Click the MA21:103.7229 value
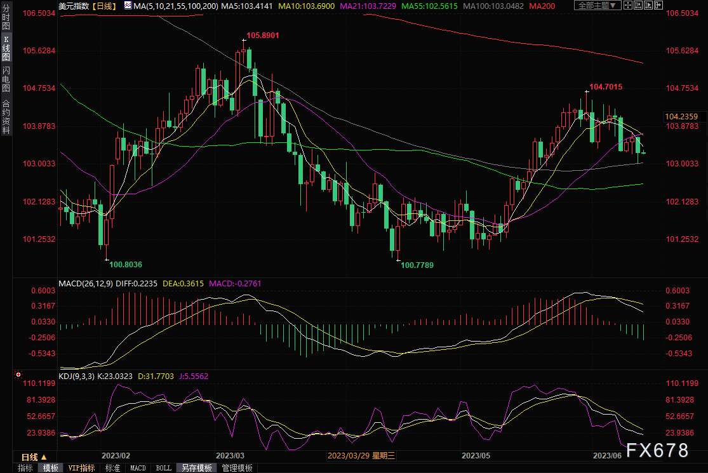This screenshot has height=473, width=708. 368,6
